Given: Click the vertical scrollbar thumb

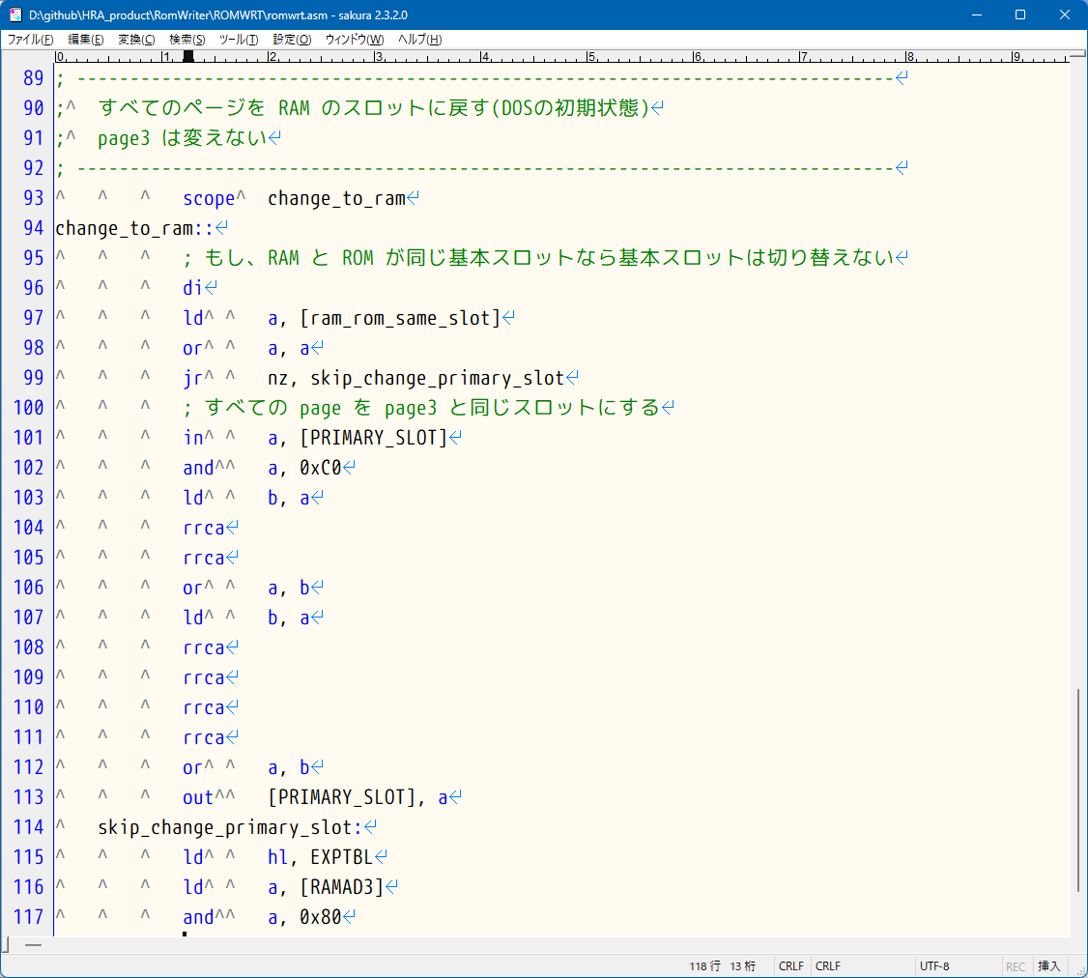Looking at the screenshot, I should pyautogui.click(x=1078, y=791).
